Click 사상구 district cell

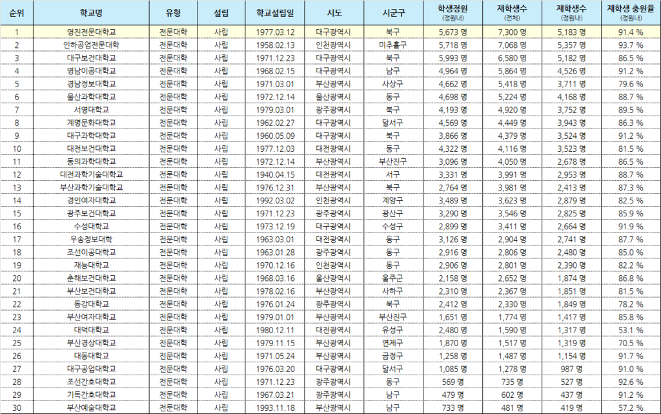[x=393, y=84]
